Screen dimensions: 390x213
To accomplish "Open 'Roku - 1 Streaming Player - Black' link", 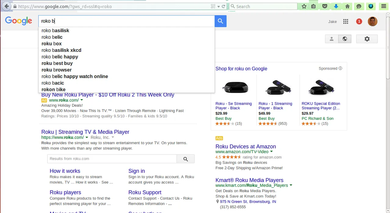I will pyautogui.click(x=275, y=106).
